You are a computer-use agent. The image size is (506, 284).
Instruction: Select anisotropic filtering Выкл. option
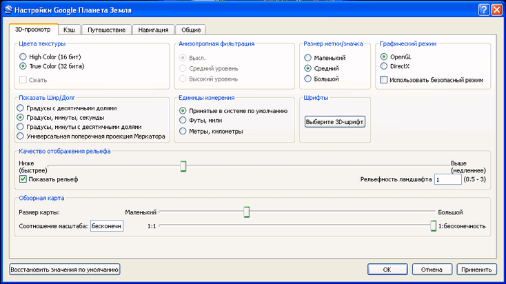192,58
